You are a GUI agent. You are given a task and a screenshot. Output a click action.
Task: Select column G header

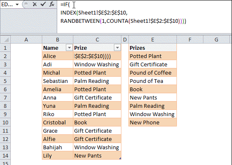tap(216, 39)
